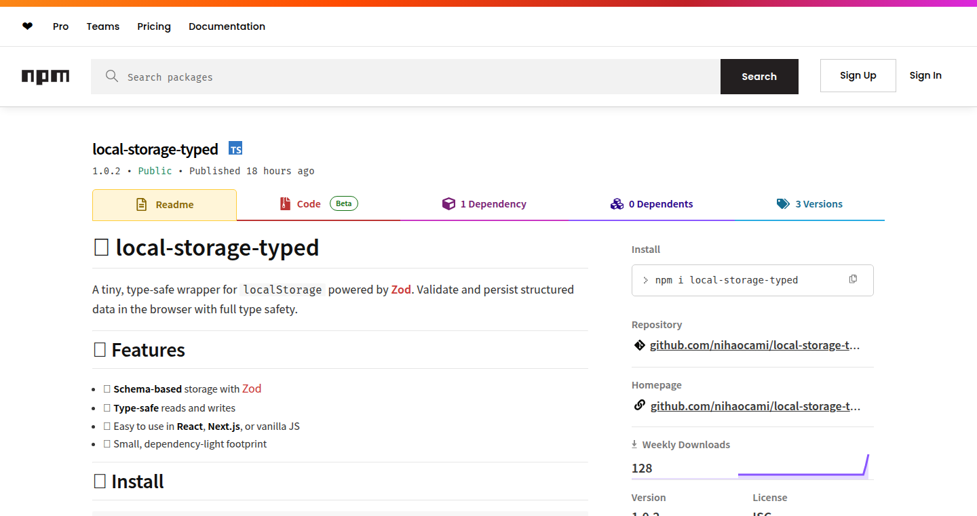Switch to the 0 Dependents tab
The width and height of the screenshot is (977, 516).
tap(651, 204)
